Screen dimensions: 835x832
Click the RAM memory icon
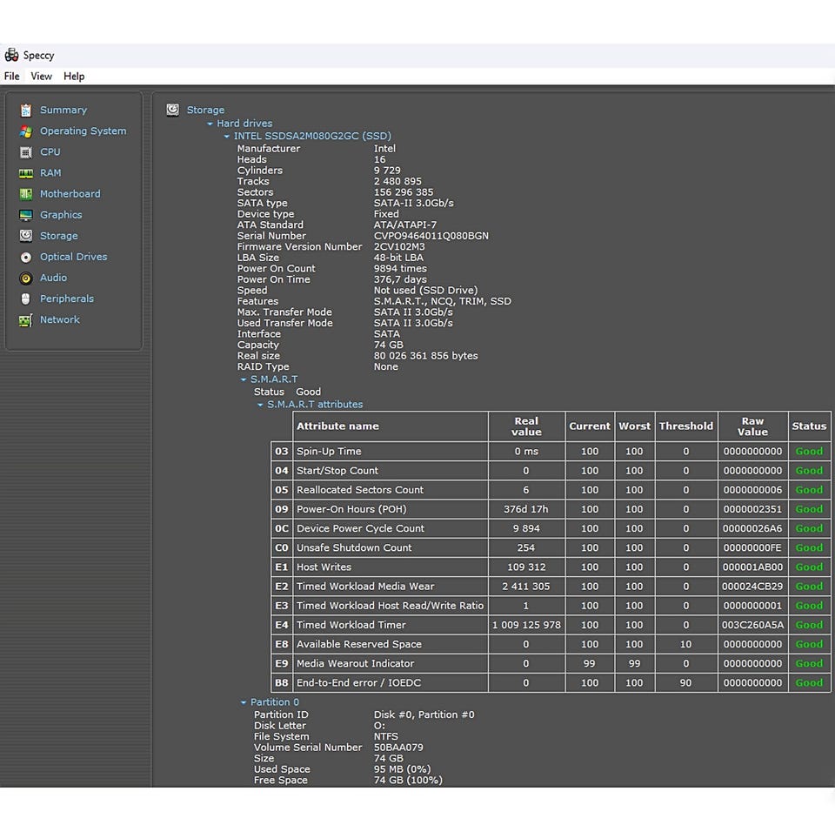26,173
